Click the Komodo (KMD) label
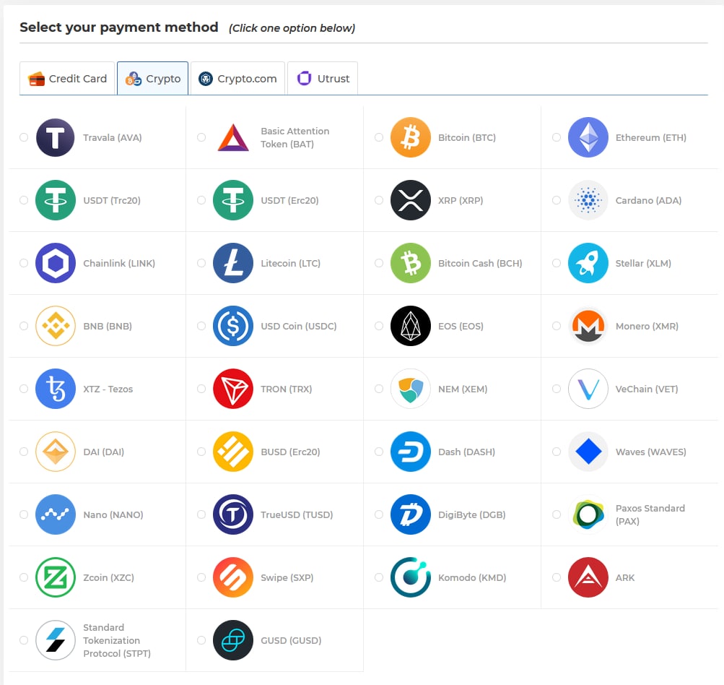724x685 pixels. coord(472,578)
